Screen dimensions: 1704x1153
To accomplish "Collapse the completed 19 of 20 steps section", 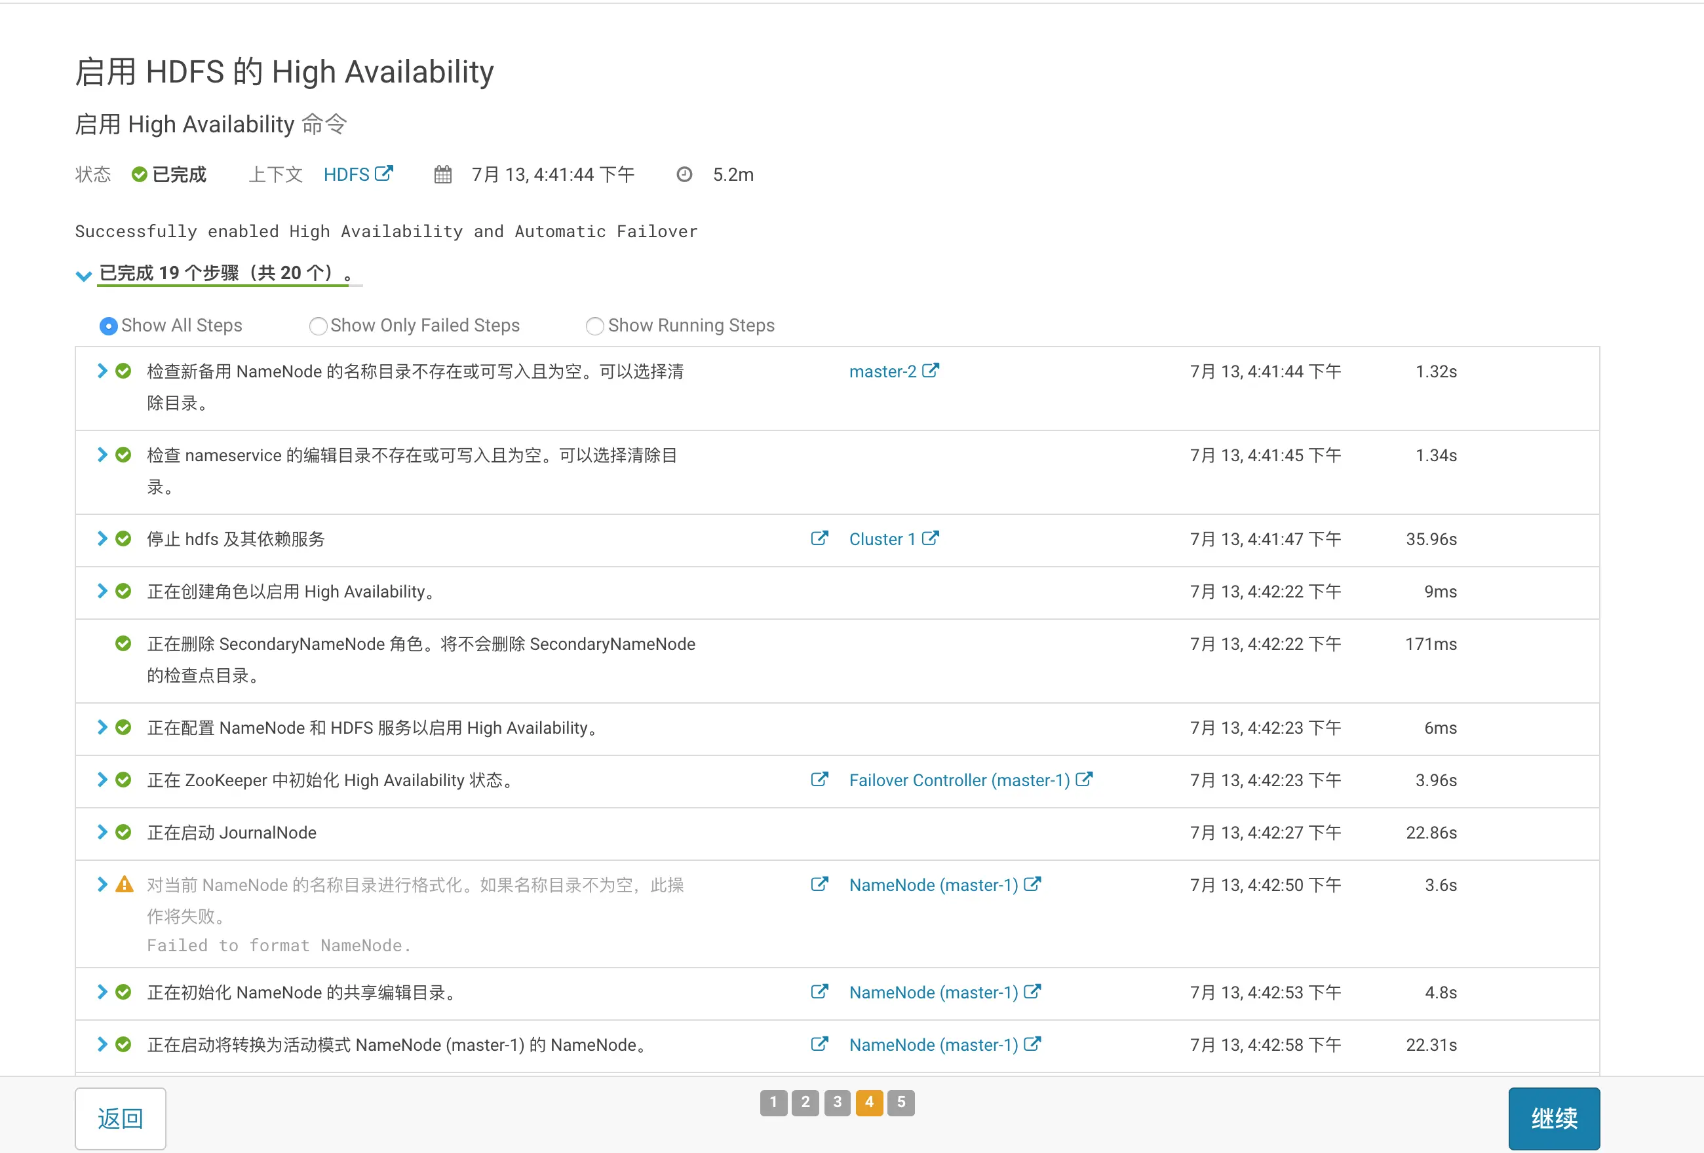I will [x=84, y=276].
